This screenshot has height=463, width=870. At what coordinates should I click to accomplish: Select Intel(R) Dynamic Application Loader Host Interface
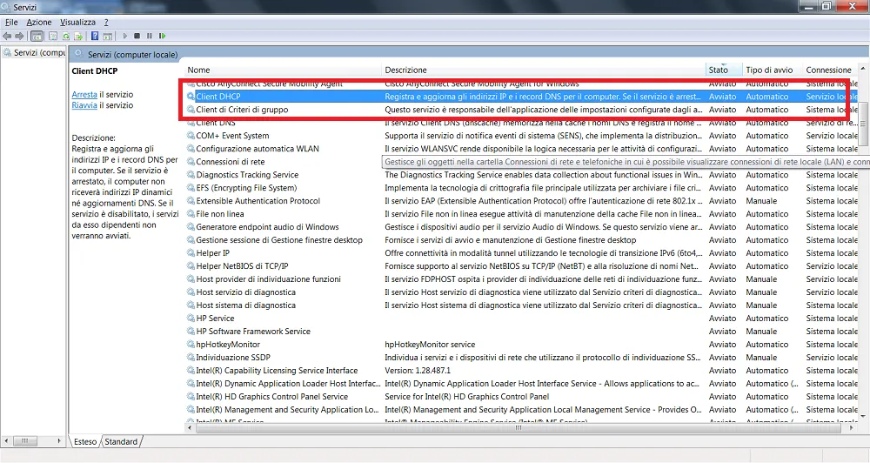[x=521, y=384]
